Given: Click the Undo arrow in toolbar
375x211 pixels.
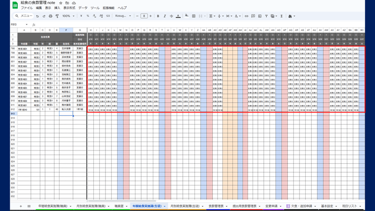Looking at the screenshot, I should click(37, 16).
